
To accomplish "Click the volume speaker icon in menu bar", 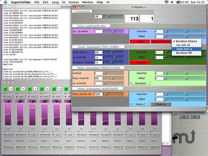I will (172, 2).
